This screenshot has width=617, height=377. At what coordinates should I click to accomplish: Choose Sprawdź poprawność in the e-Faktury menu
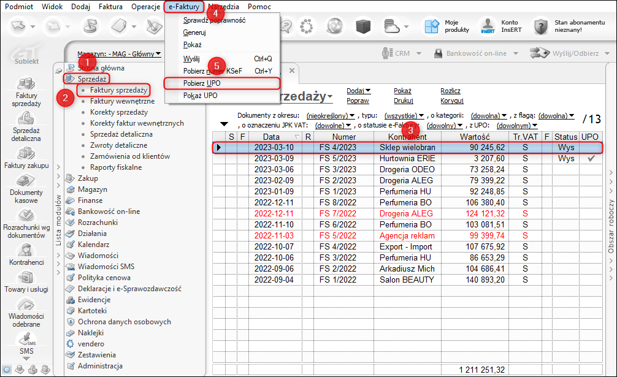[222, 20]
